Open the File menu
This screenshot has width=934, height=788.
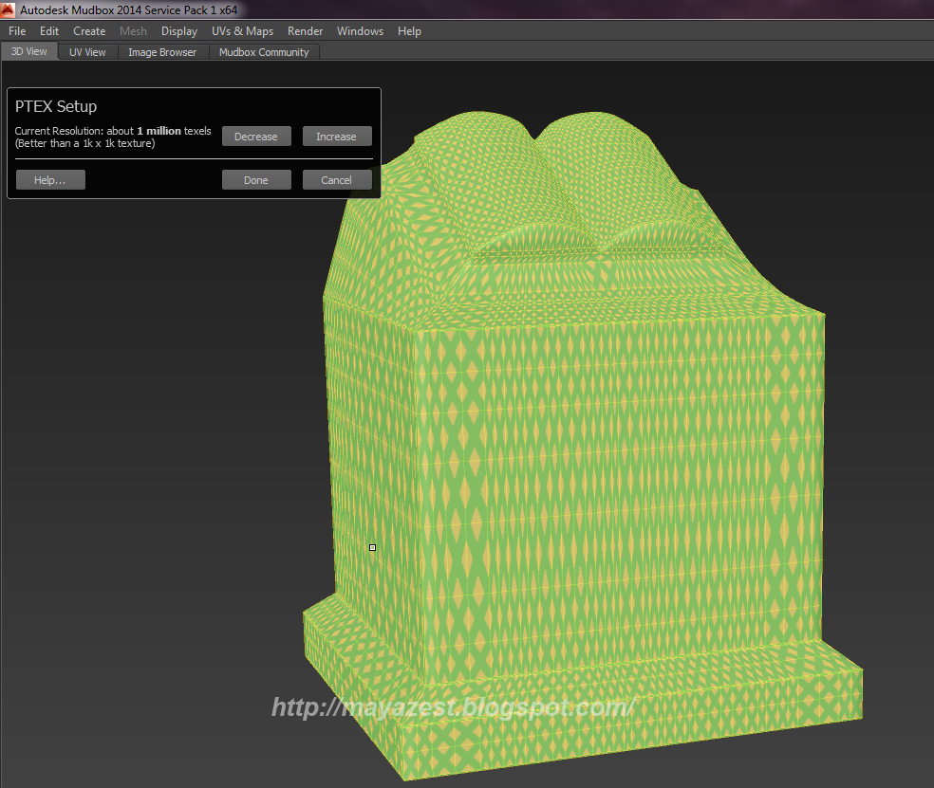click(x=16, y=30)
